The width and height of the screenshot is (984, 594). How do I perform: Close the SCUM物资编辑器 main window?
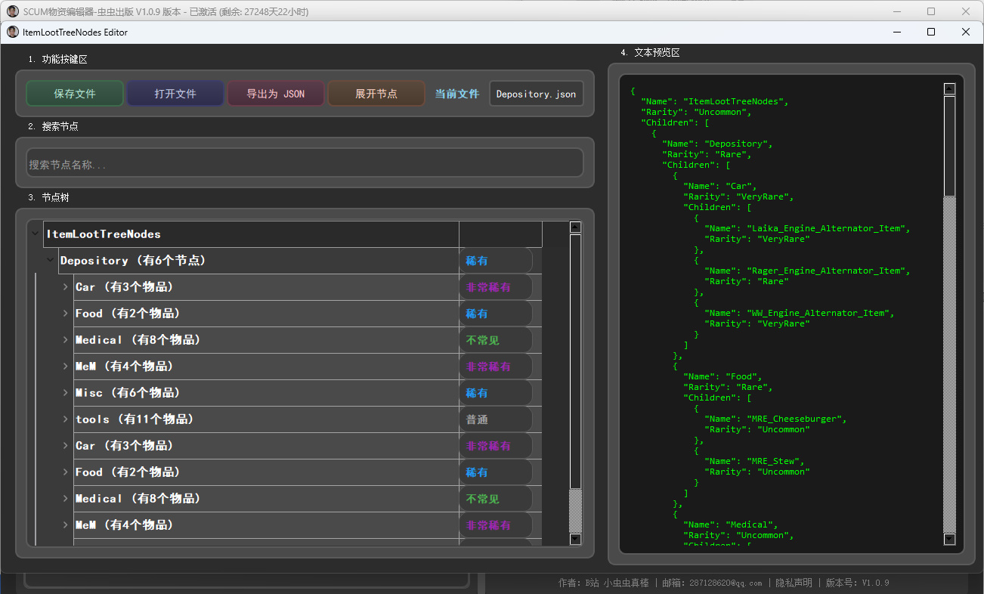(966, 11)
